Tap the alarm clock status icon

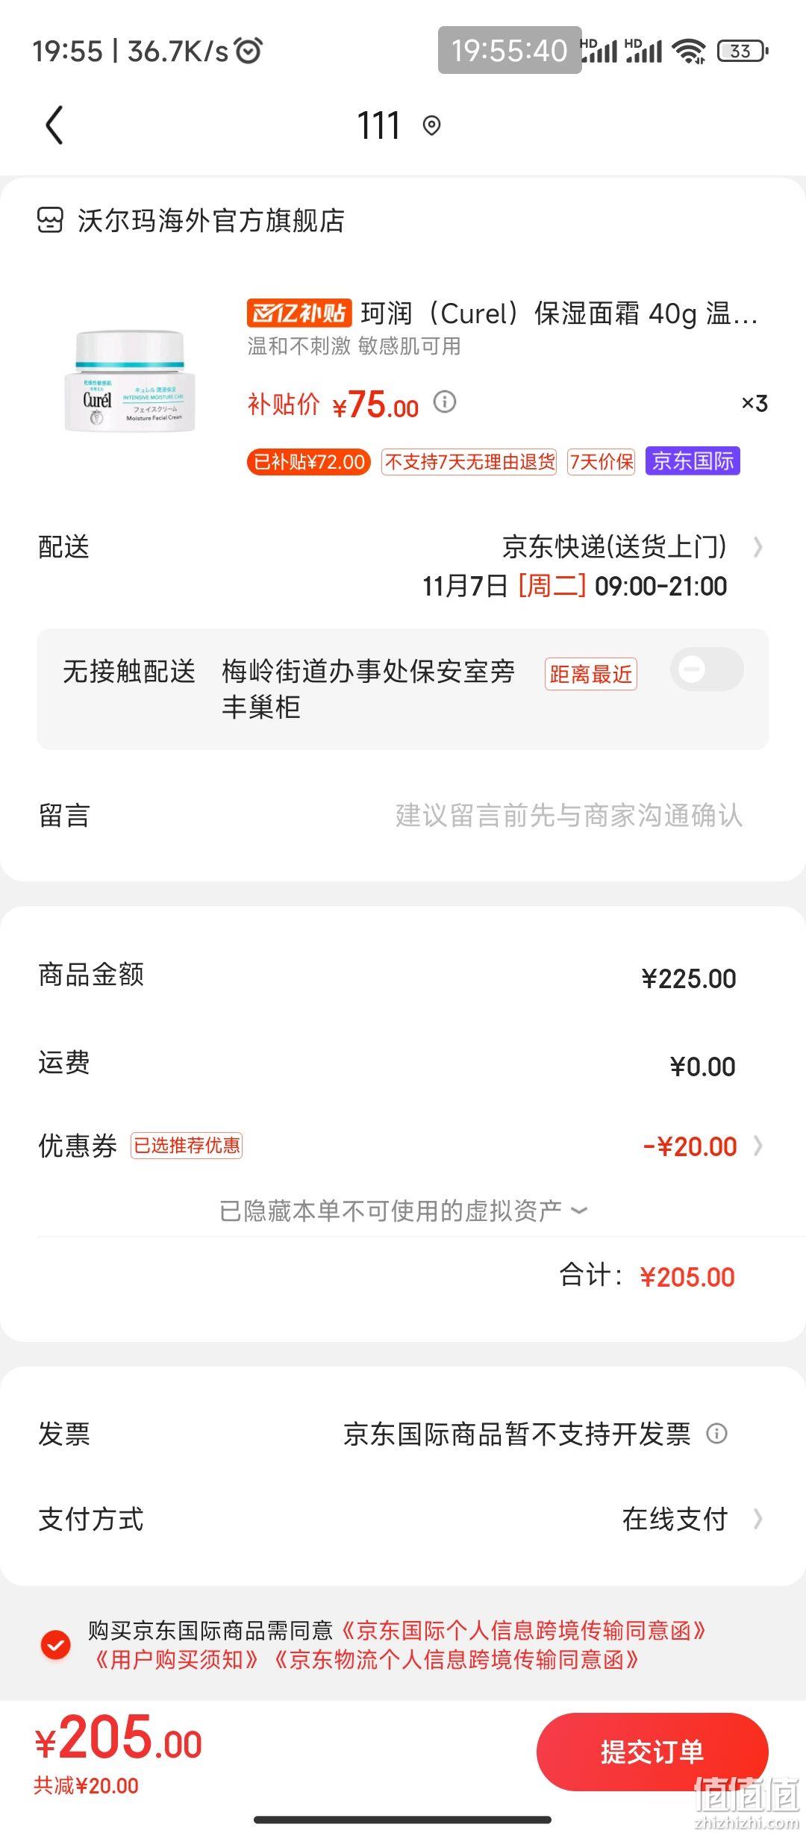(249, 51)
